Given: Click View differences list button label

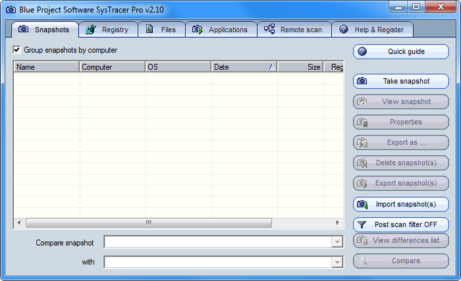Looking at the screenshot, I should coord(406,240).
